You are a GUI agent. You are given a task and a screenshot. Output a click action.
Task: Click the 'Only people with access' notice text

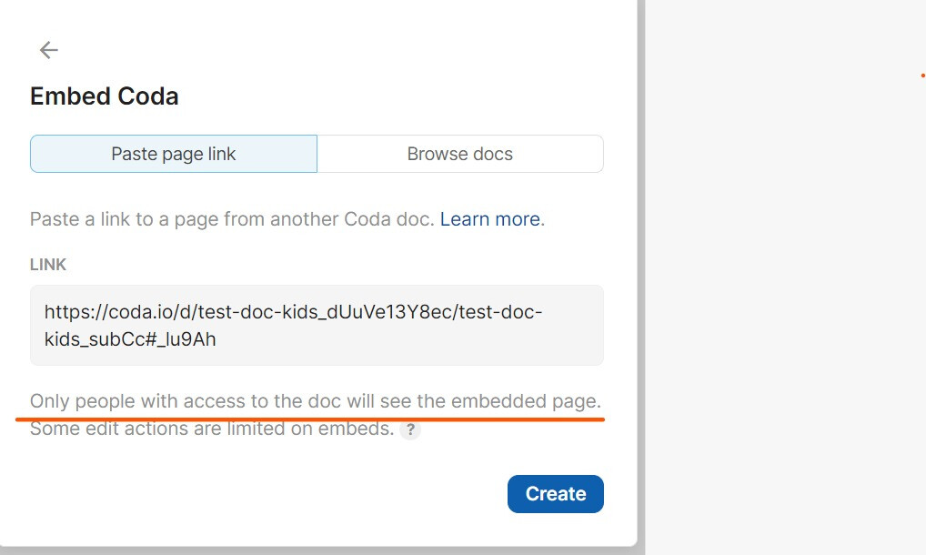[316, 401]
